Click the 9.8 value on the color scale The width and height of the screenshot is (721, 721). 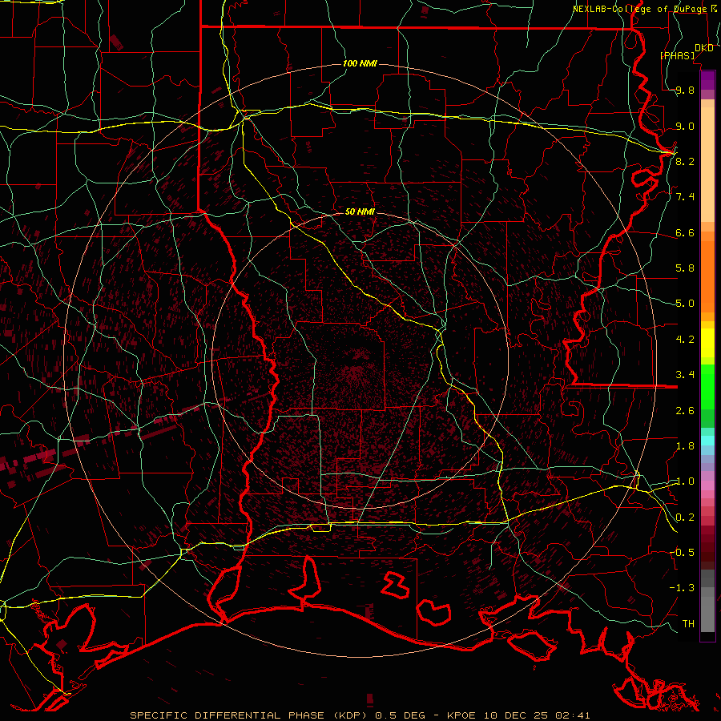685,90
